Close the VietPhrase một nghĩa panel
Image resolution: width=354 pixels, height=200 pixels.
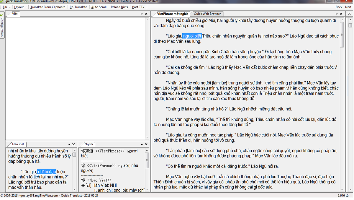[342, 14]
